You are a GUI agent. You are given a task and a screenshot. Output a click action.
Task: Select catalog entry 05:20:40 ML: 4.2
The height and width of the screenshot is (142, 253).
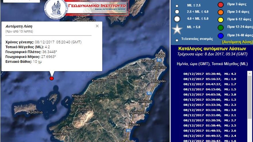(x=210, y=74)
